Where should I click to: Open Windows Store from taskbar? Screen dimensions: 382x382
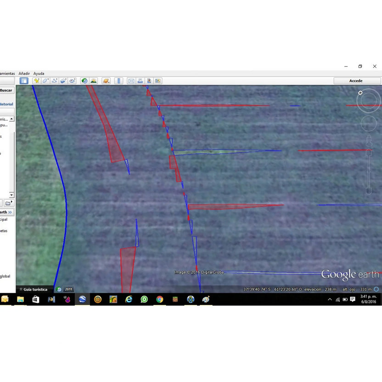click(x=36, y=299)
